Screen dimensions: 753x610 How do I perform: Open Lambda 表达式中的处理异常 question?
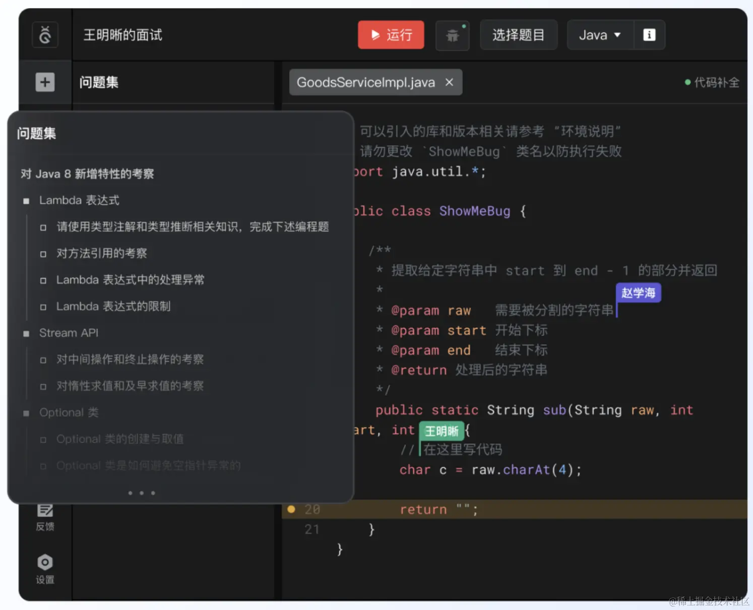click(x=131, y=280)
